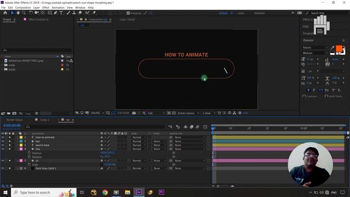Click the eyedropper in Character panel
Screen dimensions: 350x197
(x=332, y=48)
